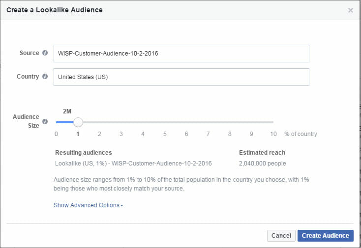Expand Show Advanced Options
This screenshot has width=361, height=248.
[87, 205]
